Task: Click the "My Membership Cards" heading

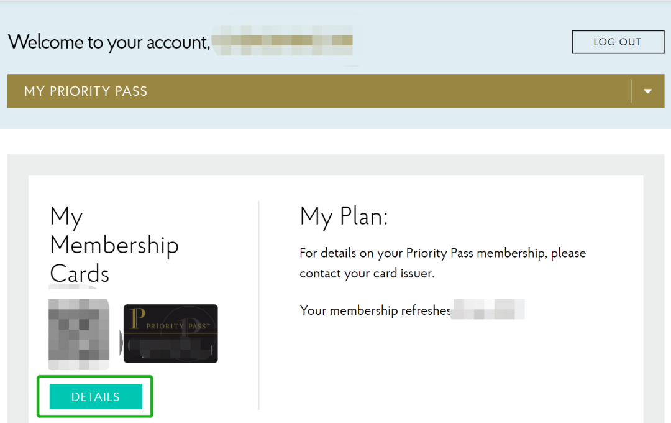Action: tap(114, 244)
